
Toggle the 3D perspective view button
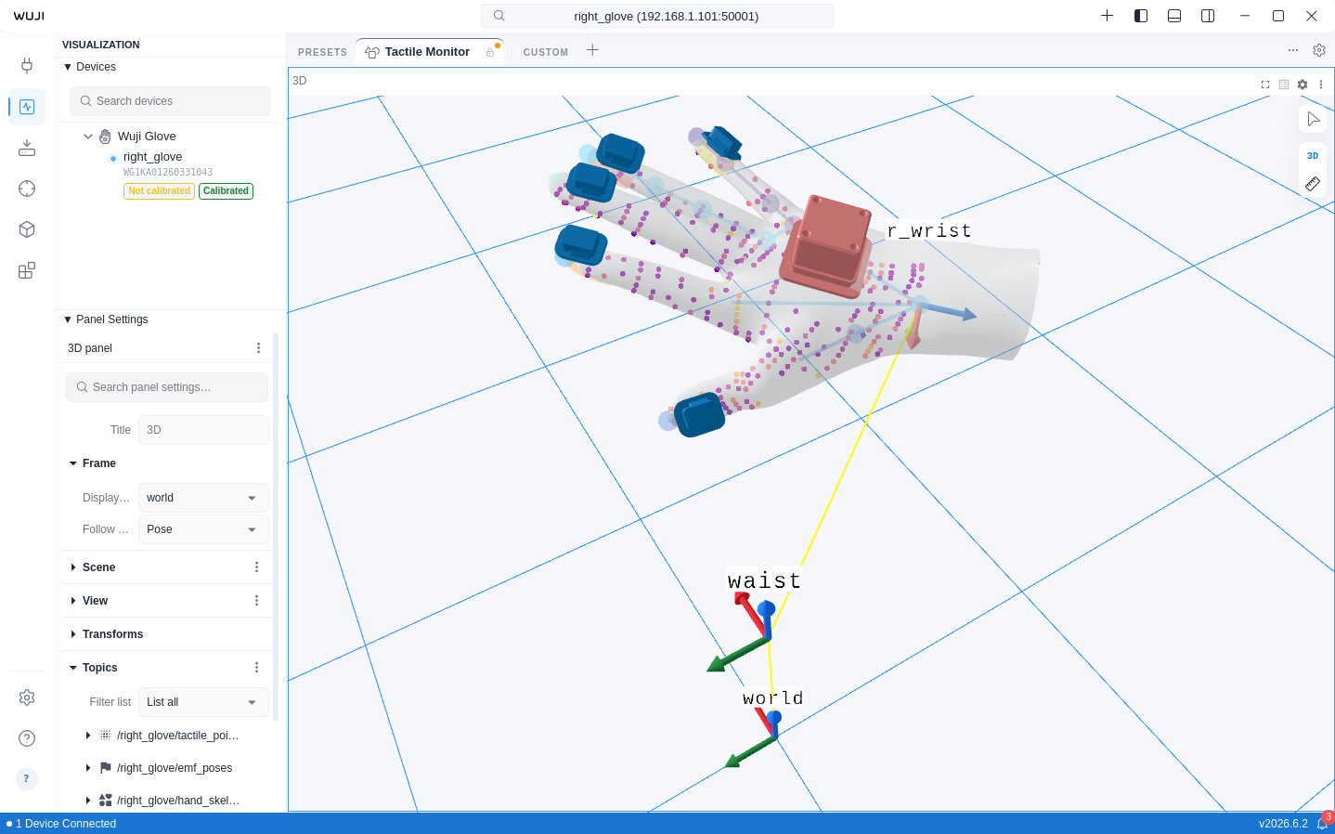(1313, 156)
